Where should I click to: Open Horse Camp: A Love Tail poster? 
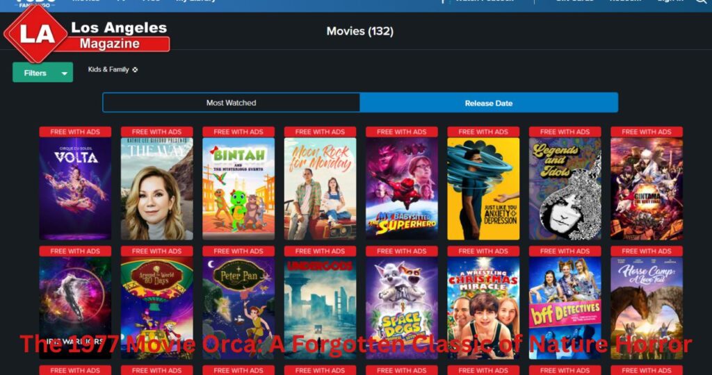coord(646,306)
